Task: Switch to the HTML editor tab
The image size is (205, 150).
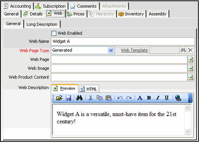Action: coord(89,89)
